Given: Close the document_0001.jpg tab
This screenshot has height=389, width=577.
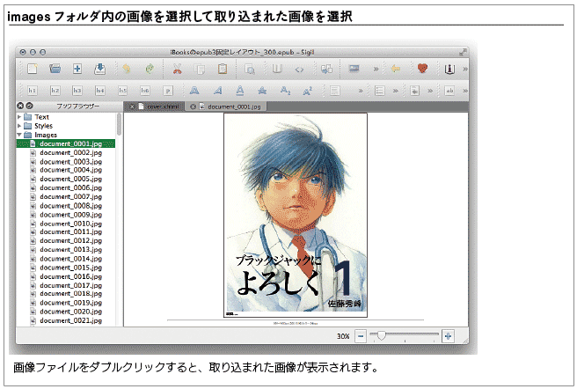Looking at the screenshot, I should point(193,106).
